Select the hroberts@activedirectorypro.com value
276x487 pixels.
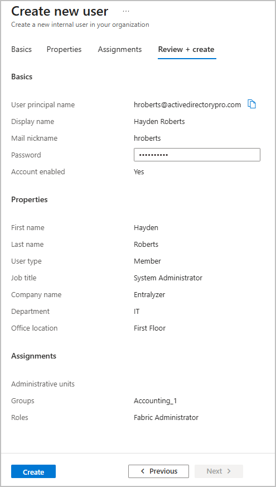pyautogui.click(x=187, y=104)
